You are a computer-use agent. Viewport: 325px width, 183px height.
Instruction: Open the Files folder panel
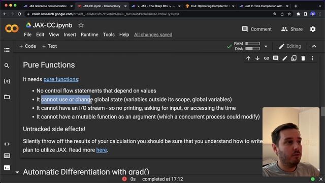pos(7,97)
